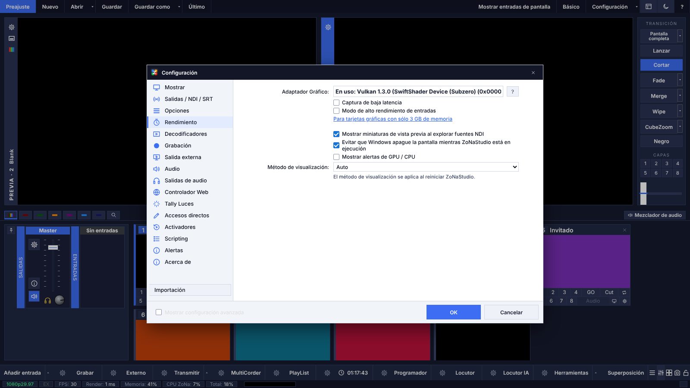Open Master channel gear settings
690x388 pixels.
pyautogui.click(x=34, y=244)
